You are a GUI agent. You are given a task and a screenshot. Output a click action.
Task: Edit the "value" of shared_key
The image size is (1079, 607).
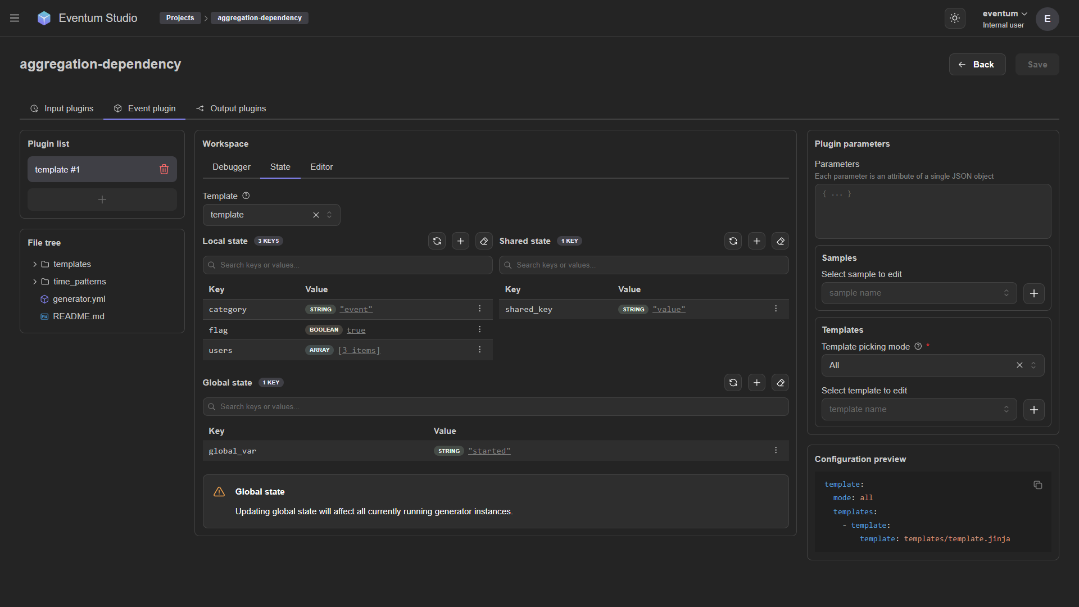click(x=669, y=309)
